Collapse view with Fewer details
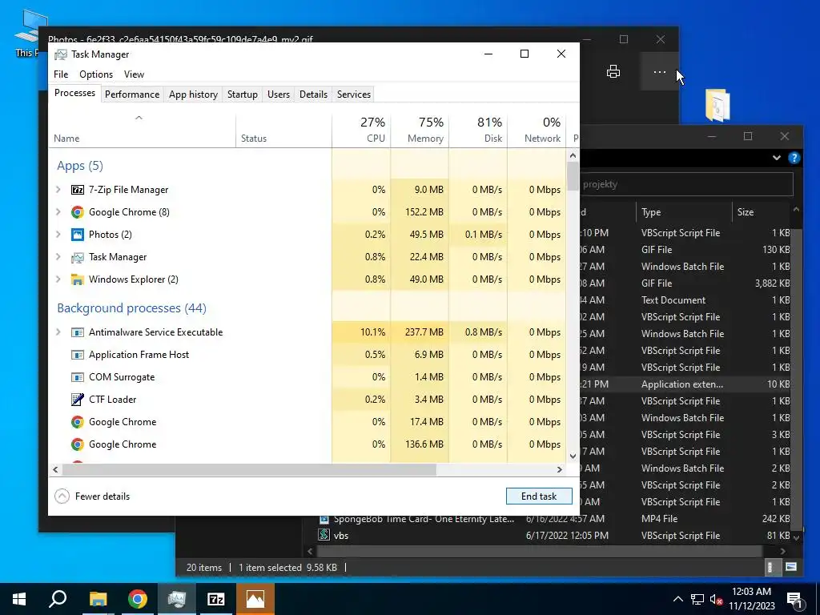820x615 pixels. [x=92, y=496]
